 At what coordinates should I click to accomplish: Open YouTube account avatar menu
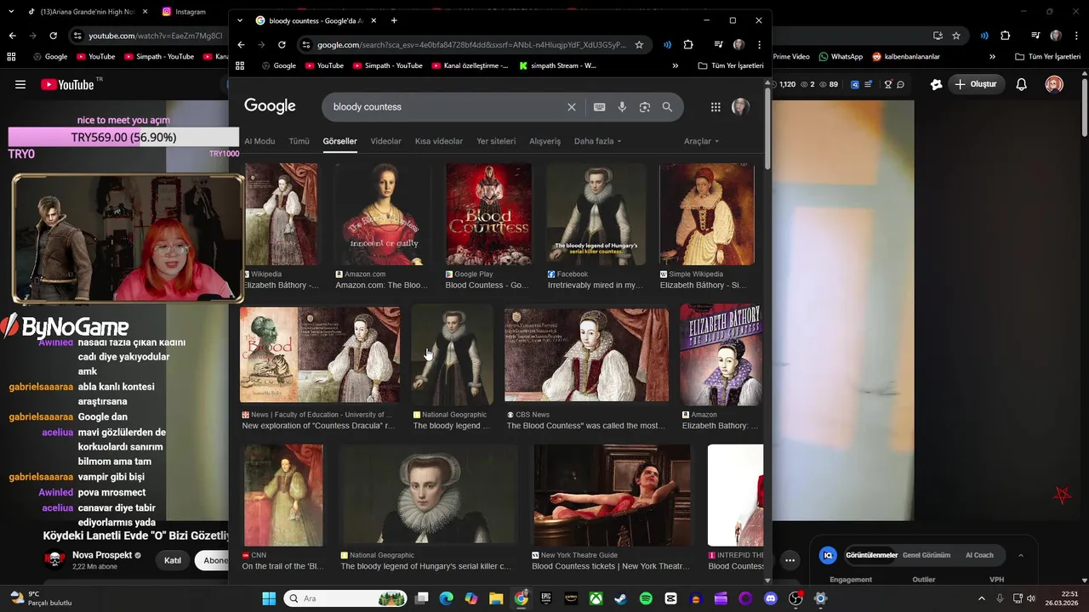pos(1054,84)
